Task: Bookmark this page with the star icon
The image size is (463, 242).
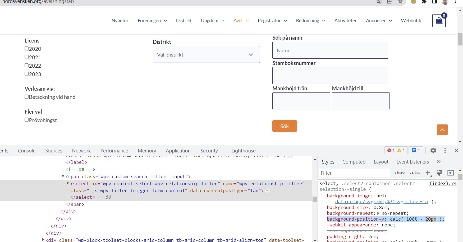Action: (400, 2)
